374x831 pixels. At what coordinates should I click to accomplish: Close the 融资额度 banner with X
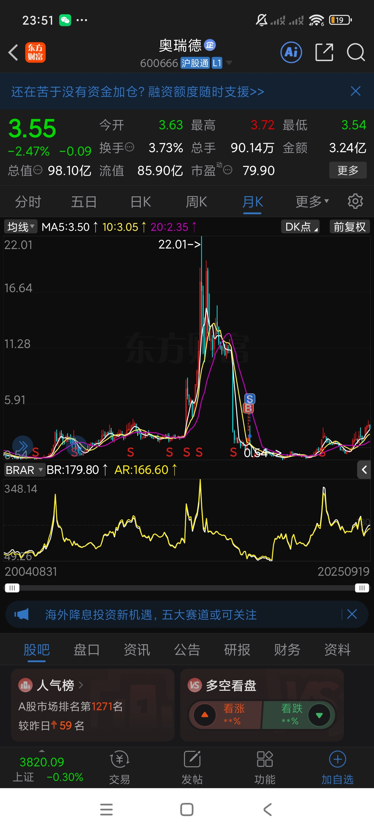click(x=355, y=91)
